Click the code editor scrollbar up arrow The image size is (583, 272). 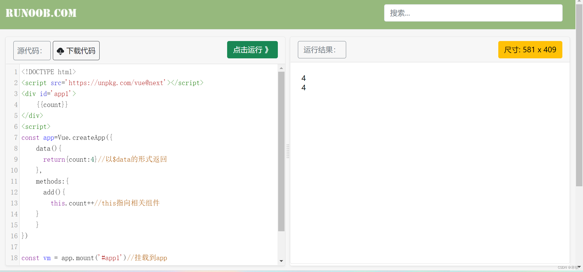coord(281,68)
